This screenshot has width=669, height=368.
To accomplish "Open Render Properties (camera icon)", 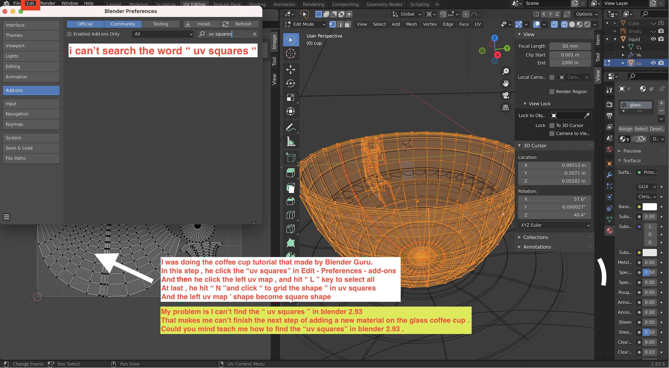I will click(x=609, y=104).
